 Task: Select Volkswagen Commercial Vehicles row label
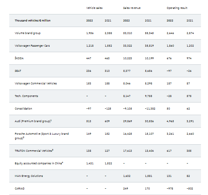point(36,84)
